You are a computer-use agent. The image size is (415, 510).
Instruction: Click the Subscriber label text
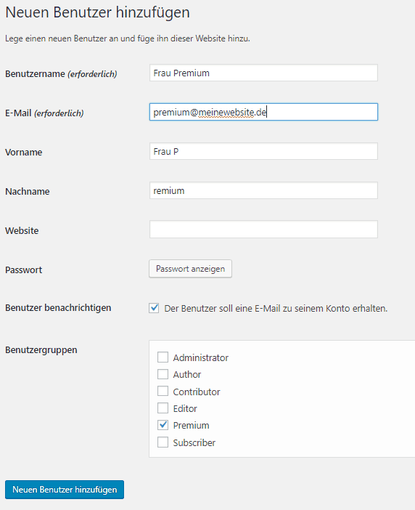pos(194,442)
